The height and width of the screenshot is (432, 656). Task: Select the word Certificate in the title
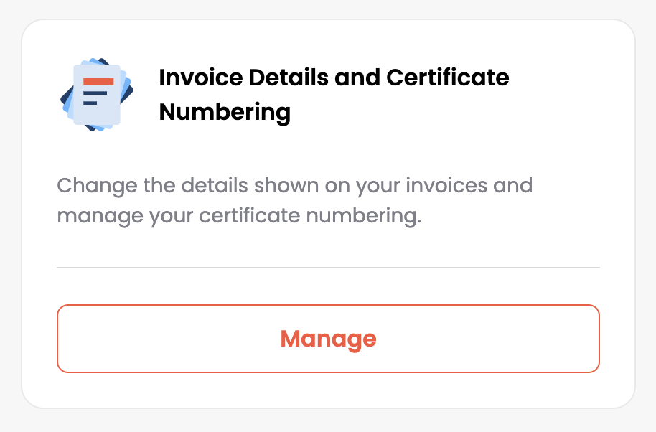coord(448,78)
